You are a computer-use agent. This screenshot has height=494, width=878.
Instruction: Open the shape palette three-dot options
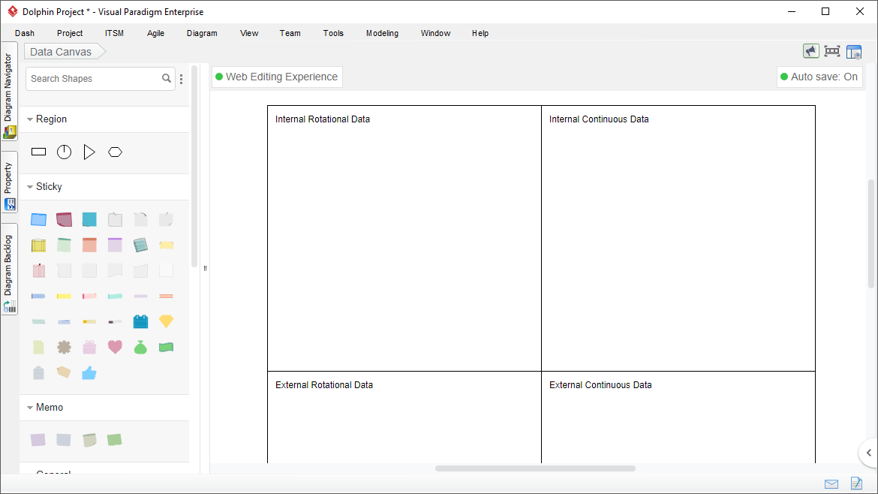pos(182,79)
